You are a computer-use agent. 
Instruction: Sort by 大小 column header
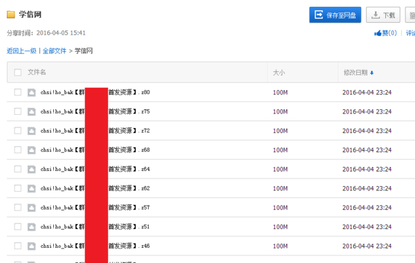click(x=279, y=73)
